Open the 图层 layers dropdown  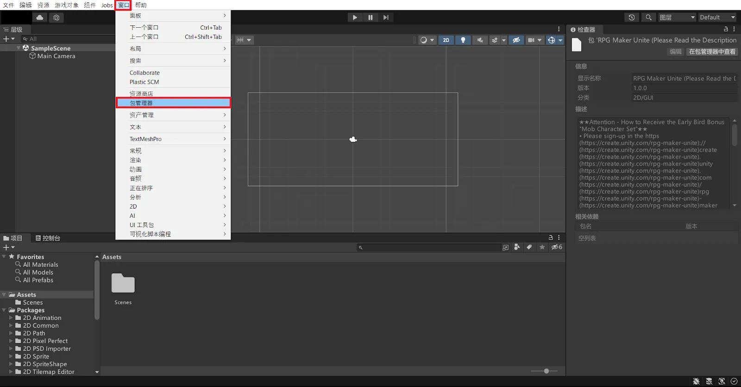coord(677,18)
